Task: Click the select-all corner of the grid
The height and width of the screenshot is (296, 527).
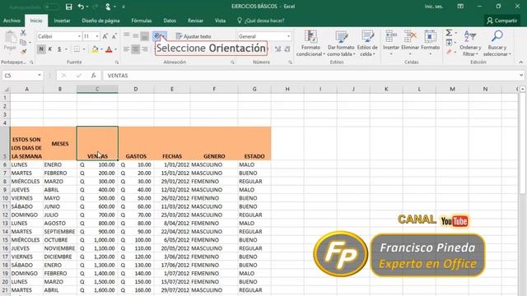Action: 6,90
